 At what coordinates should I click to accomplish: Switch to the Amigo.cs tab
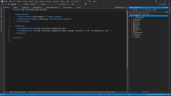pos(15,7)
